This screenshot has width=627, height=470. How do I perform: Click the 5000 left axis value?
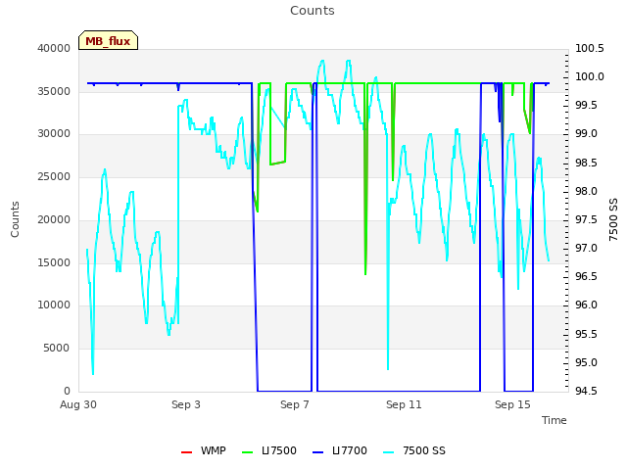57,349
